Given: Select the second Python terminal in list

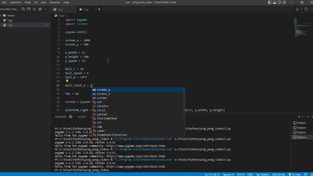Looking at the screenshot, I should point(302,128).
